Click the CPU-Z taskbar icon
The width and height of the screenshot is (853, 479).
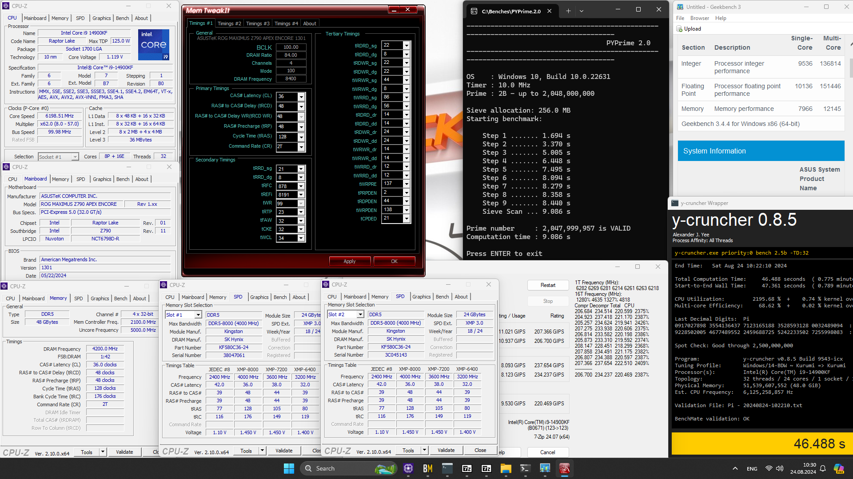point(408,468)
